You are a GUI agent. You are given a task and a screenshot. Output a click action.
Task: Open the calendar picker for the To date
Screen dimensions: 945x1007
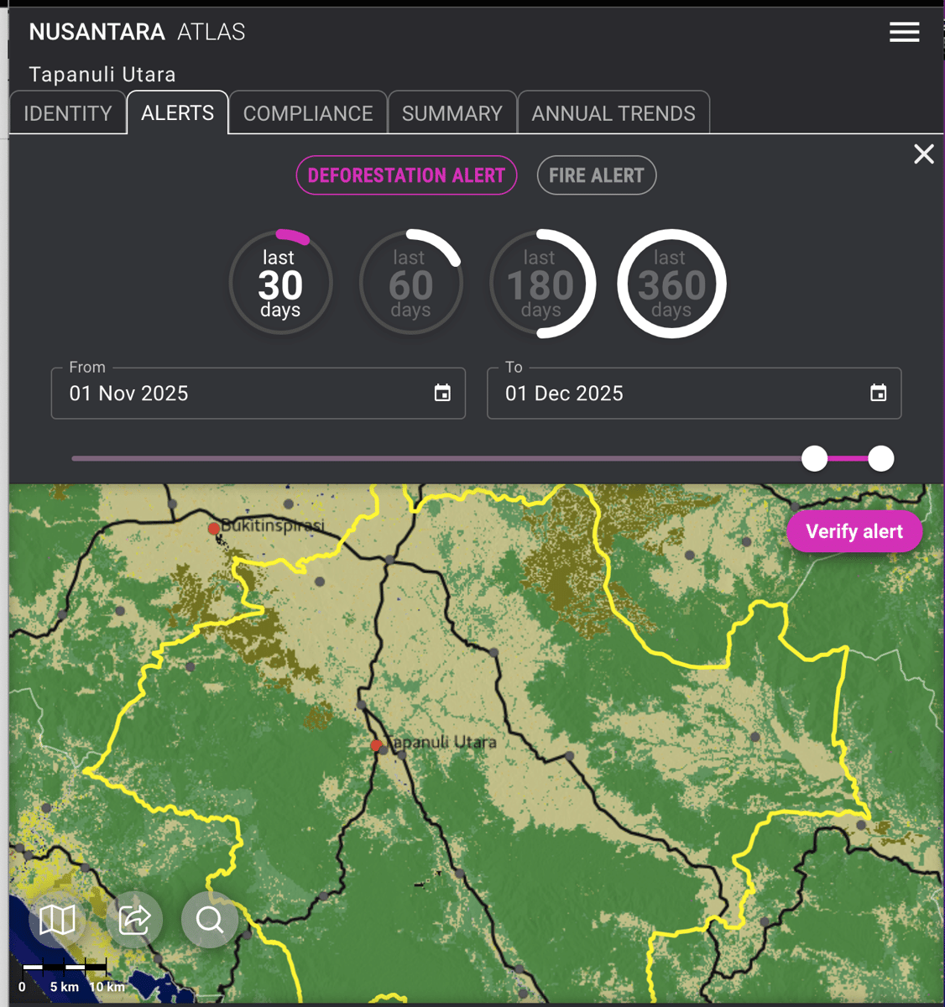coord(877,392)
